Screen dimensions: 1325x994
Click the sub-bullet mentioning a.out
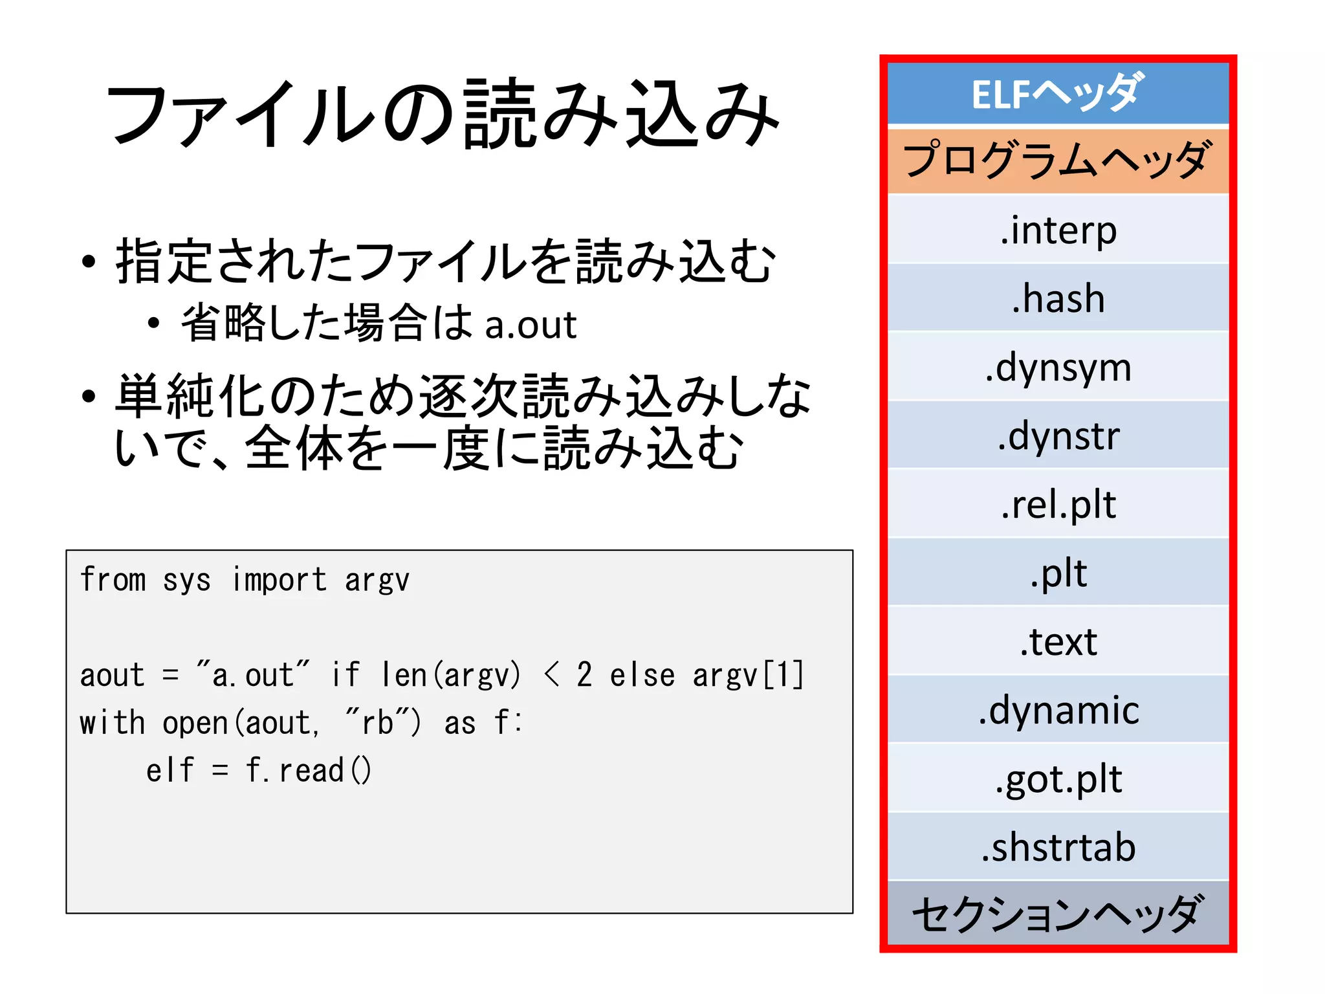(378, 324)
